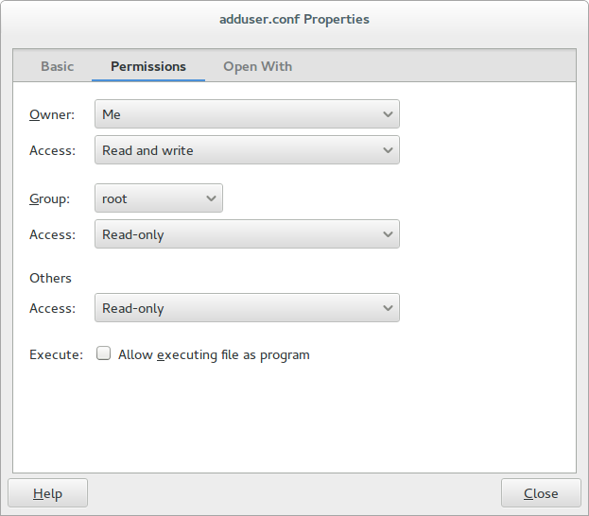Click the adduser.conf Properties title bar
Image resolution: width=589 pixels, height=516 pixels.
295,19
